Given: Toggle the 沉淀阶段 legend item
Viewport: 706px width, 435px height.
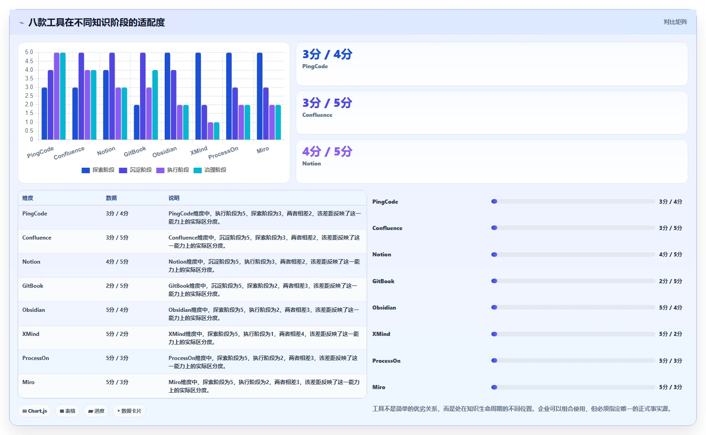Looking at the screenshot, I should (136, 170).
